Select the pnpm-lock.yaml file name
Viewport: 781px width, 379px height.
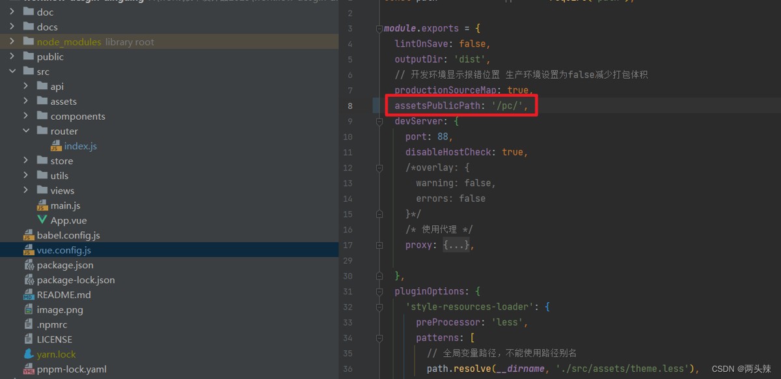tap(72, 369)
